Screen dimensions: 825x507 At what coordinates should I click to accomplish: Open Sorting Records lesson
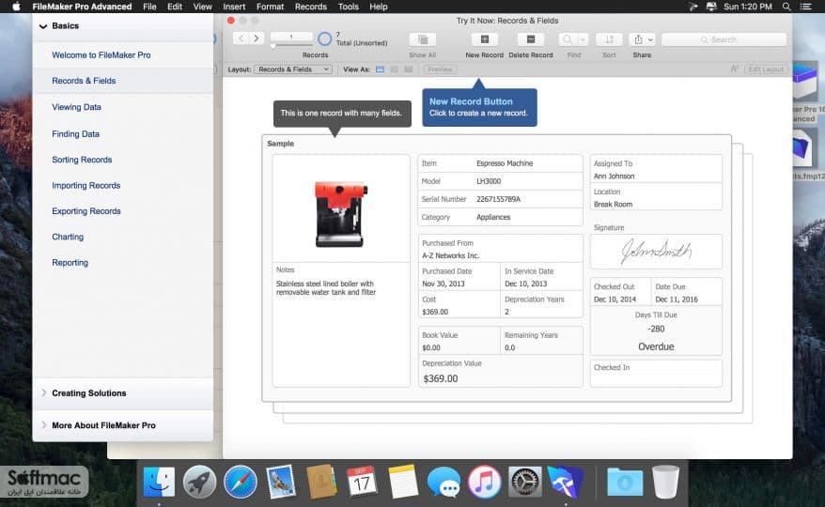[x=82, y=160]
